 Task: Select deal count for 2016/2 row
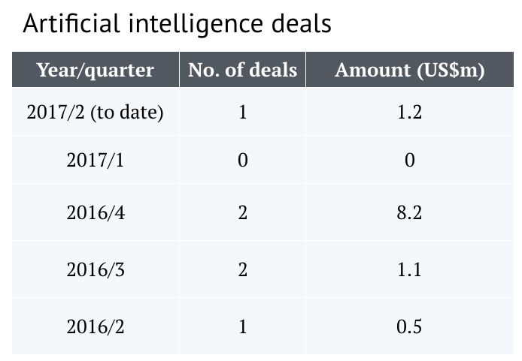[242, 326]
